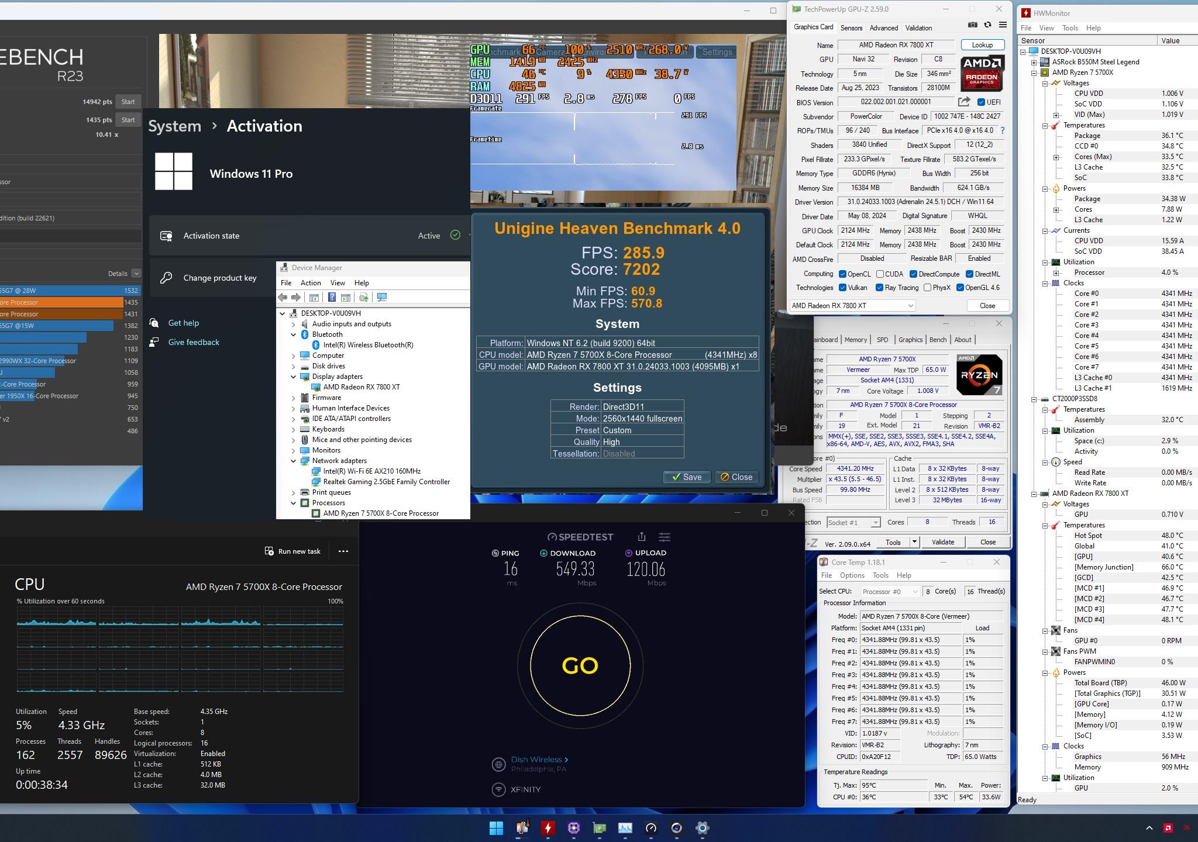Click the Dish Wireless server link in Speedtest
The width and height of the screenshot is (1198, 842).
point(539,760)
